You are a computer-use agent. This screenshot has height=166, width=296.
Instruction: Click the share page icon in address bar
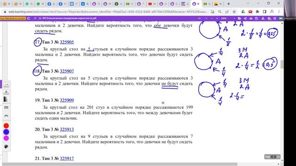click(x=227, y=12)
